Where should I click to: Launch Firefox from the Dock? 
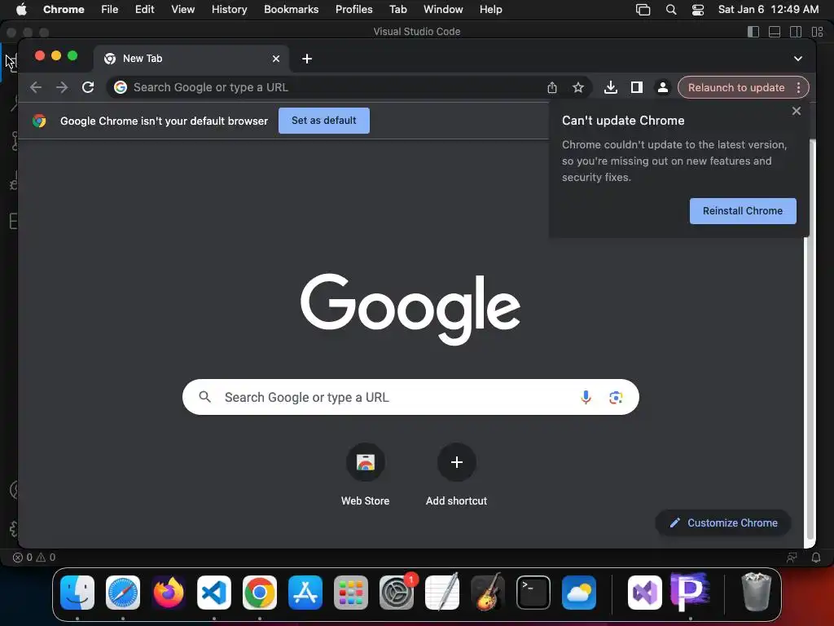click(x=169, y=593)
